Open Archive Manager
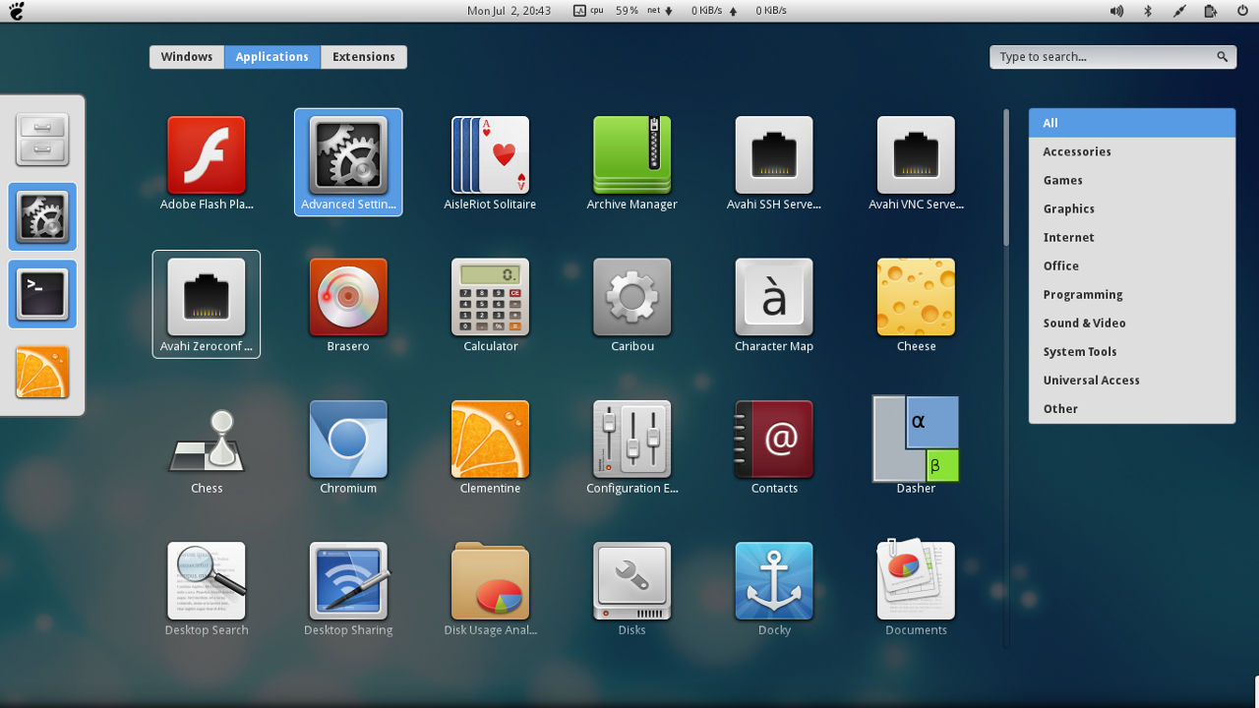 coord(631,162)
